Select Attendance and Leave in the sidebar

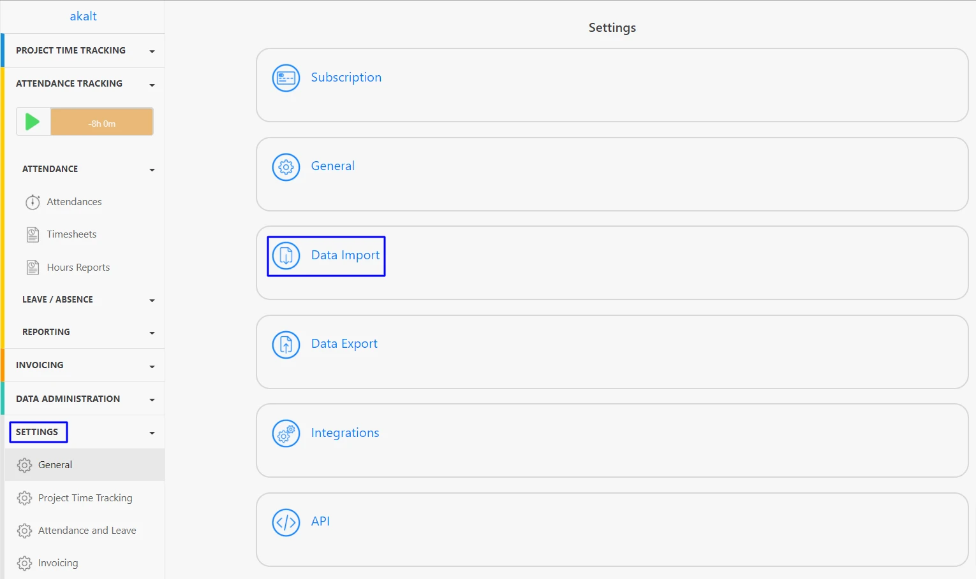pos(87,530)
